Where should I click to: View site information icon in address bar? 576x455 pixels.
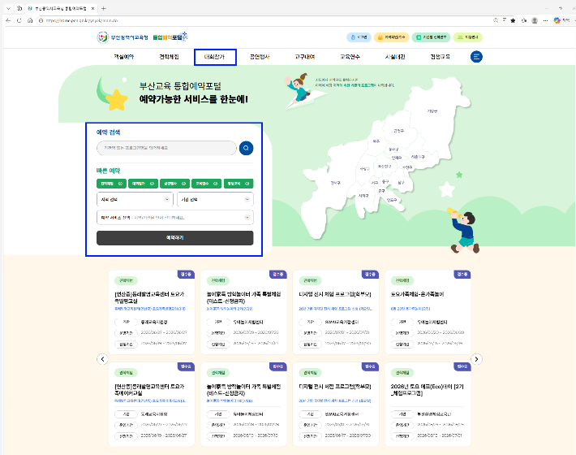pos(41,20)
